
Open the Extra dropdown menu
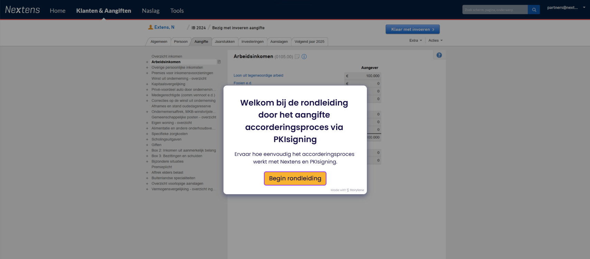416,40
